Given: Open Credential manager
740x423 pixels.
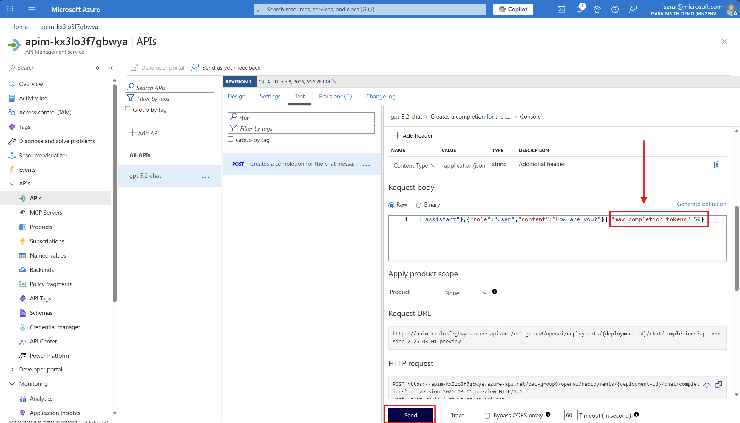Looking at the screenshot, I should click(x=55, y=327).
